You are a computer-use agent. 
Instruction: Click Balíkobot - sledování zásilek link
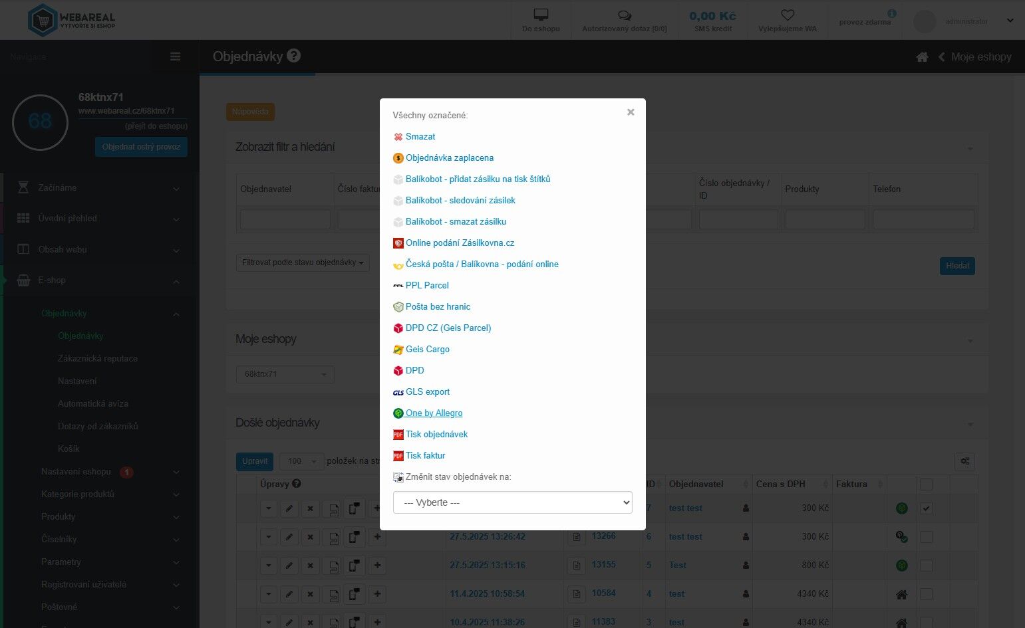tap(460, 200)
